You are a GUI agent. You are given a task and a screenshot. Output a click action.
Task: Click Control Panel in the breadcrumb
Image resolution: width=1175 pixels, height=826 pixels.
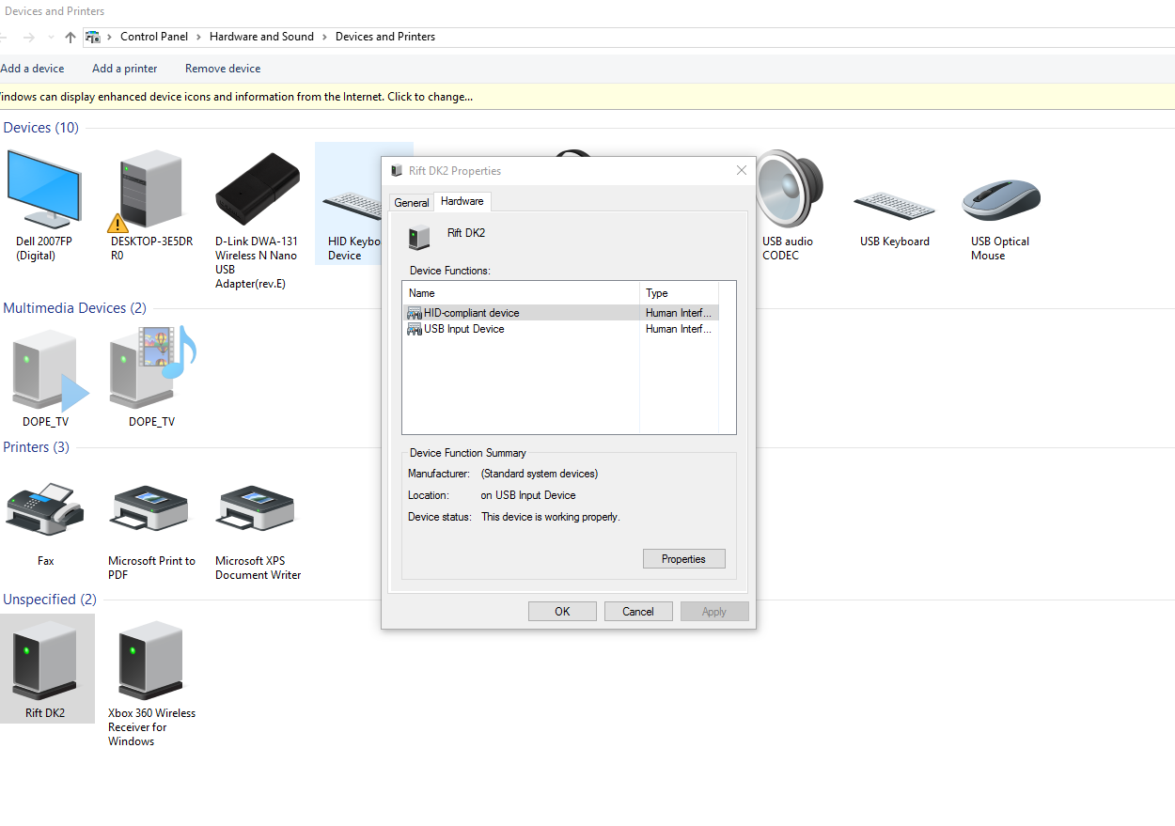(x=154, y=37)
